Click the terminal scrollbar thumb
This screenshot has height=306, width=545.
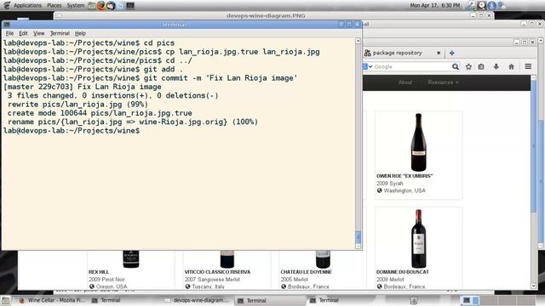click(x=358, y=237)
